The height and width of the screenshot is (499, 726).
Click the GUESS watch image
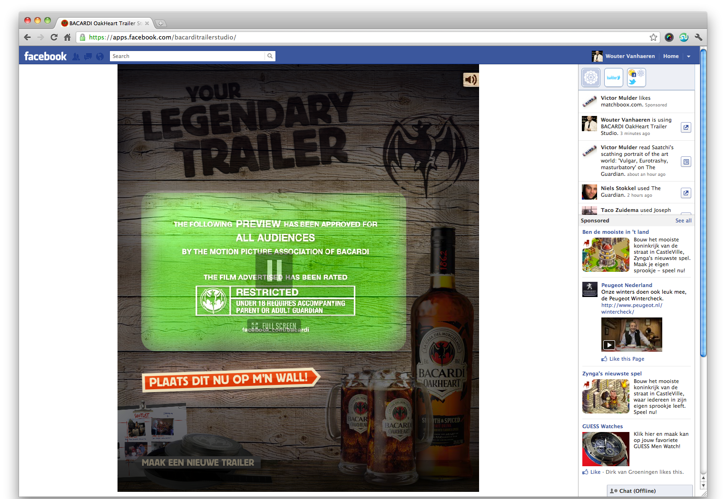[x=606, y=449]
